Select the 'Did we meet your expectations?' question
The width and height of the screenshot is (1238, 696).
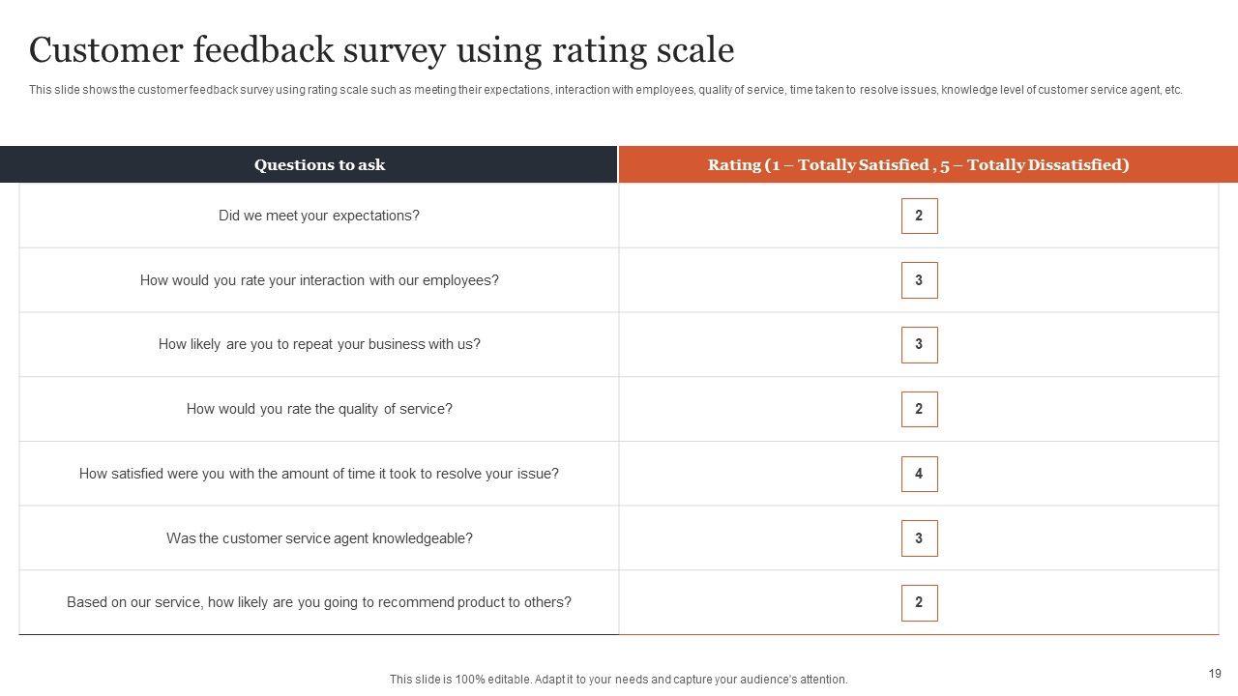[319, 216]
